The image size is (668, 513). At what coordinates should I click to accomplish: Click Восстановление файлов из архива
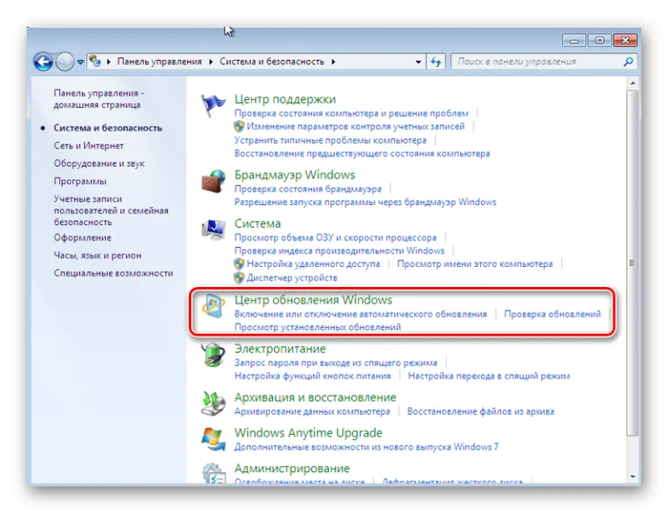(x=480, y=411)
